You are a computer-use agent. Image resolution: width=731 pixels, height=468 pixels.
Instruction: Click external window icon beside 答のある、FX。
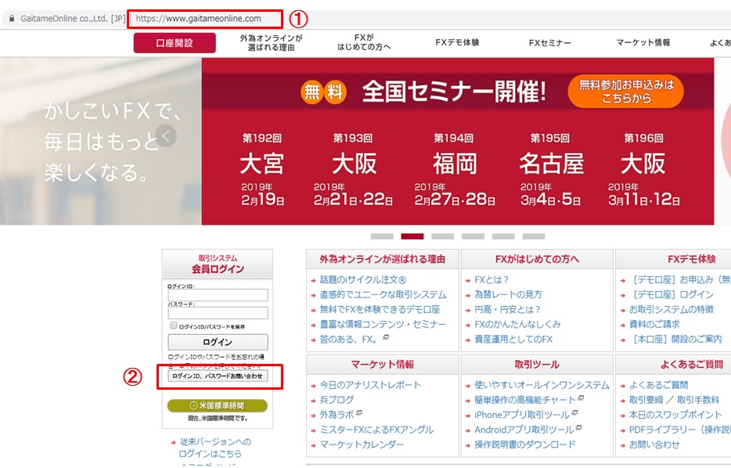(x=386, y=337)
